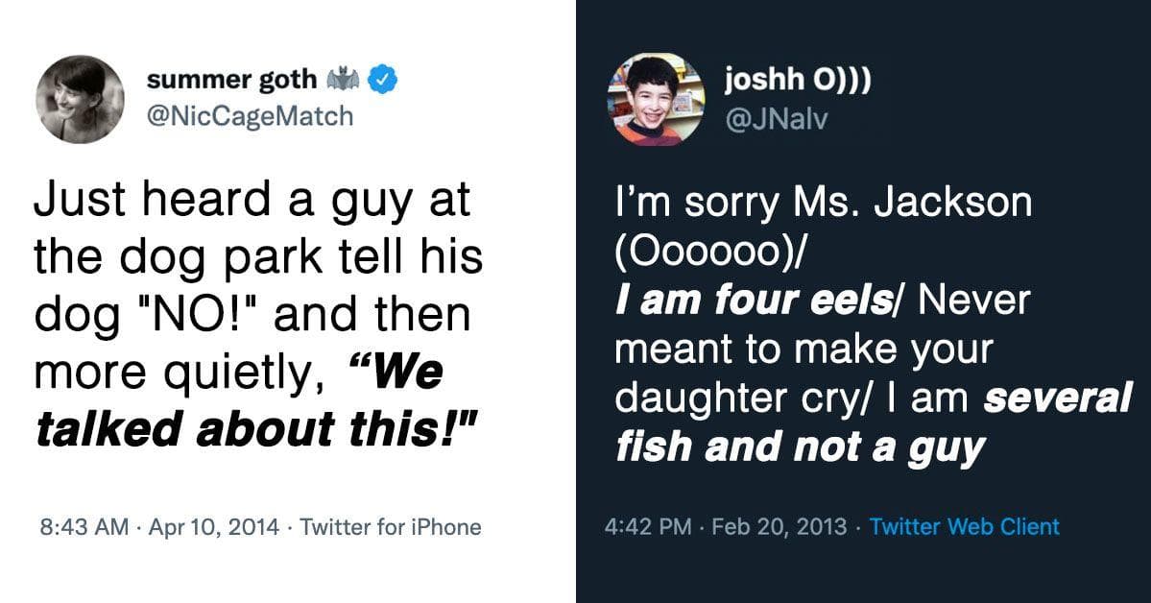Click the "meant to make your" tweet line

point(803,350)
